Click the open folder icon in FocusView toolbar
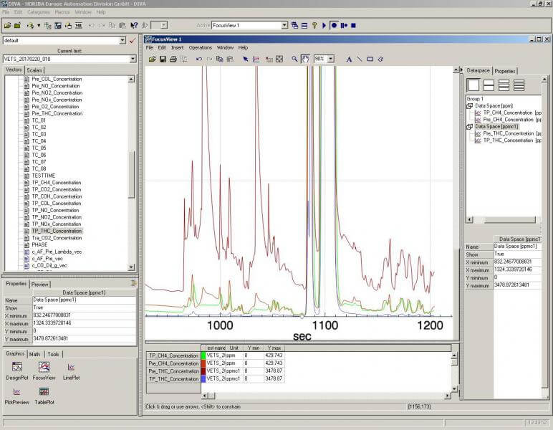 pos(152,59)
